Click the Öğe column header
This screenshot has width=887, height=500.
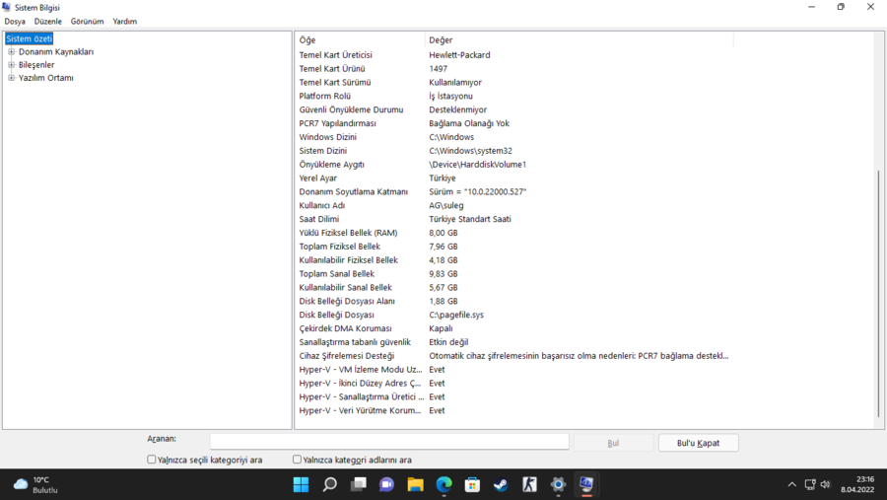tap(360, 40)
